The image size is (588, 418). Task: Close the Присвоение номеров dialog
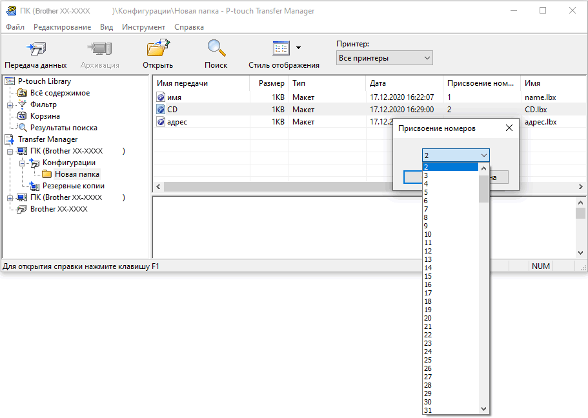click(509, 128)
